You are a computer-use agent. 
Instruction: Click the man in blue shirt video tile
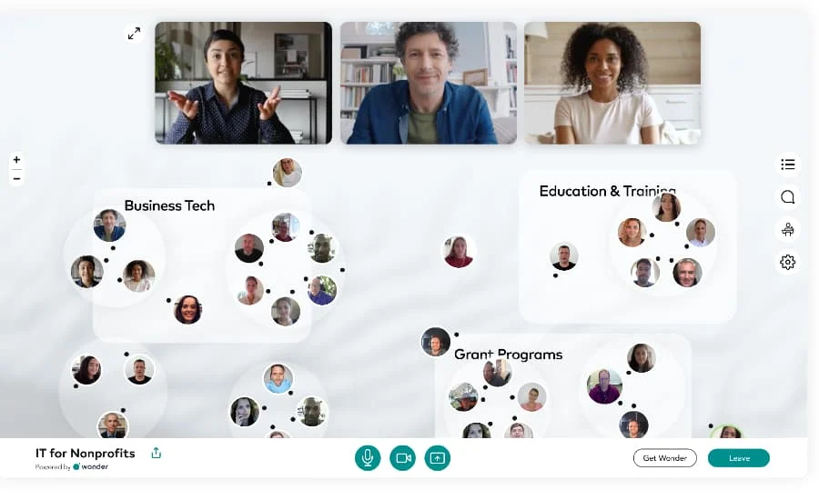click(x=429, y=83)
